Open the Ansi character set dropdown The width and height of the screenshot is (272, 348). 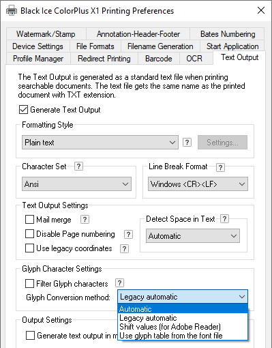click(76, 184)
